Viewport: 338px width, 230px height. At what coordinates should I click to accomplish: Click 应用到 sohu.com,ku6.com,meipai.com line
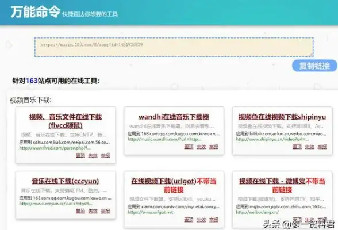[x=64, y=142]
